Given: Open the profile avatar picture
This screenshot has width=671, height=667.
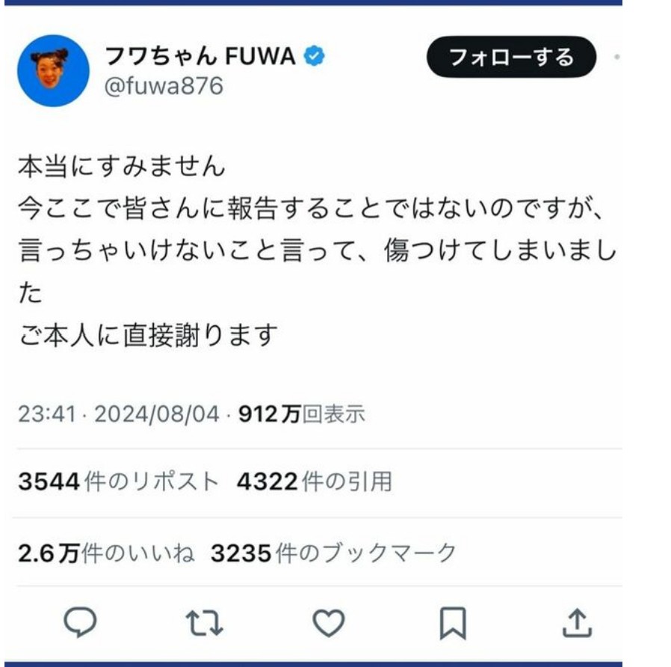Looking at the screenshot, I should click(54, 71).
